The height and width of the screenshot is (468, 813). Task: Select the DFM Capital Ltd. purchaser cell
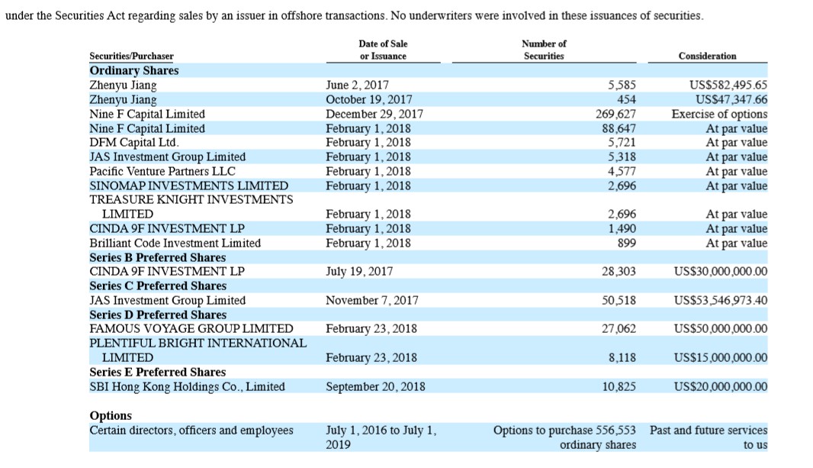pos(134,142)
